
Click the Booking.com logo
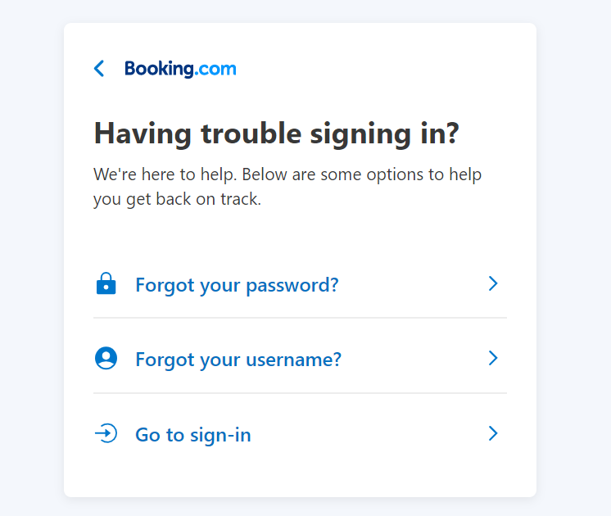(x=180, y=69)
